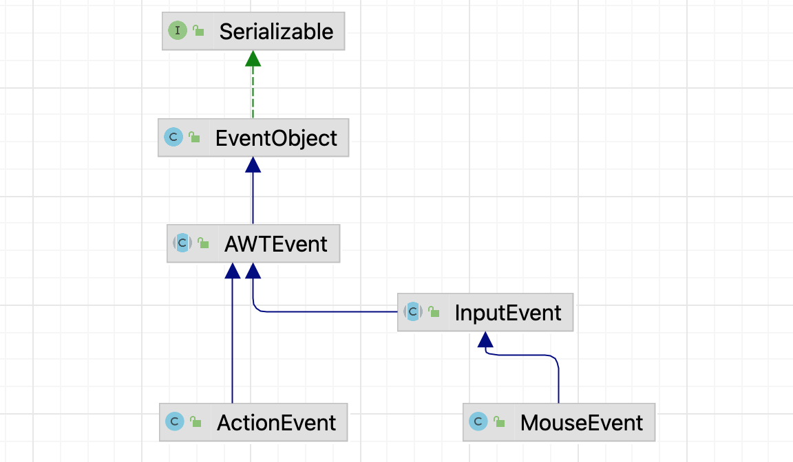
Task: Click the green lock icon on InputEvent
Action: [434, 312]
